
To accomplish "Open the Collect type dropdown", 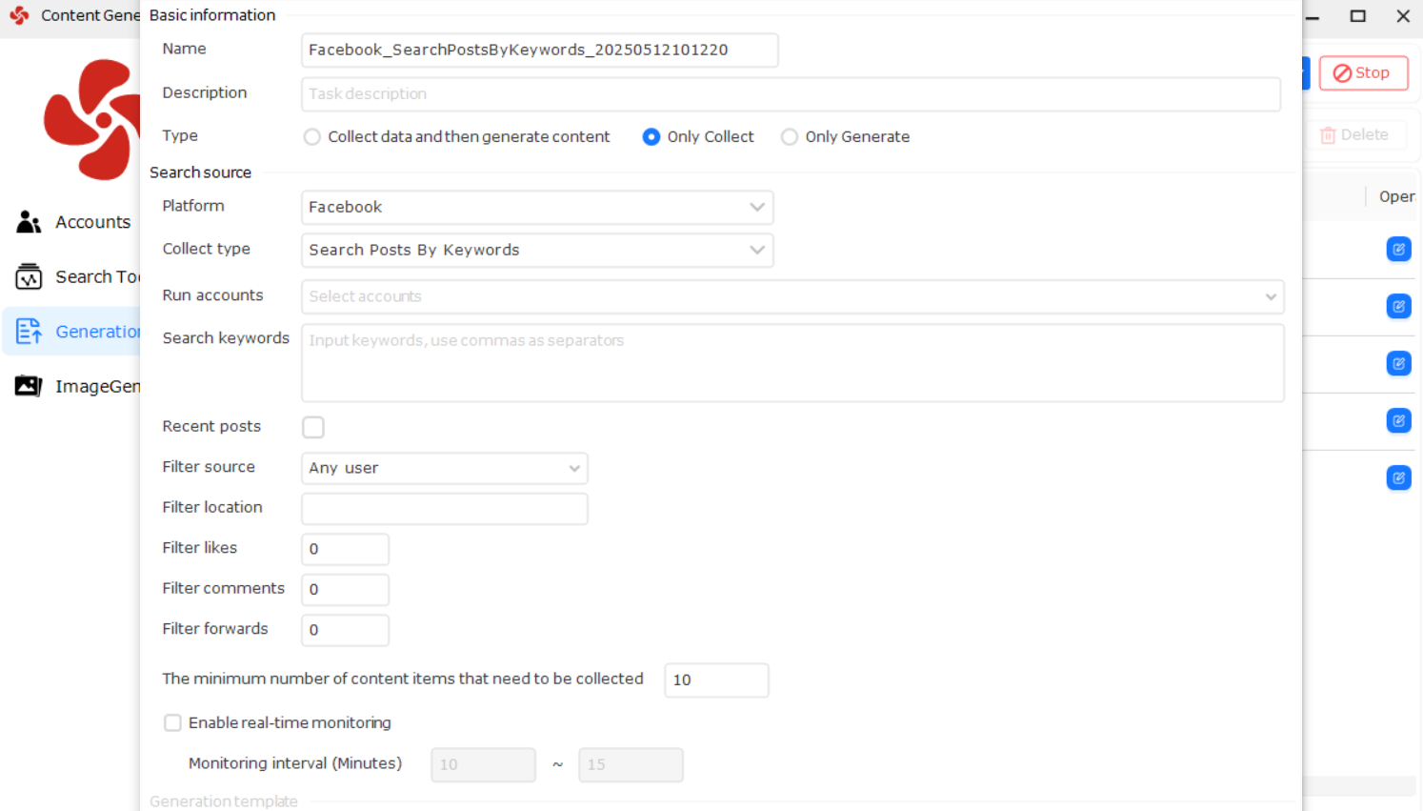I will coord(537,251).
